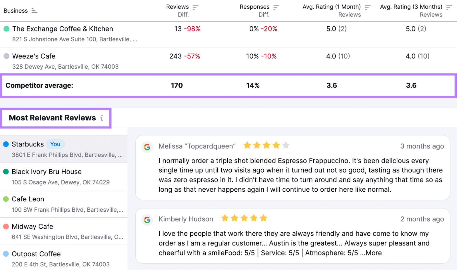Click reviewer name Melissa "Topcardqueen"
Screen dimensions: 457x270
(x=197, y=146)
